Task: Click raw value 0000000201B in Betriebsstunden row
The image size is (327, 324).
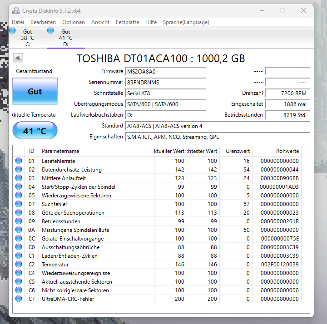Action: tap(279, 221)
